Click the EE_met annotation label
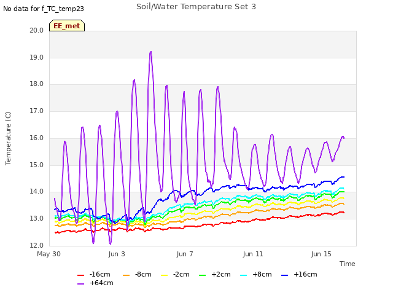 coord(67,26)
